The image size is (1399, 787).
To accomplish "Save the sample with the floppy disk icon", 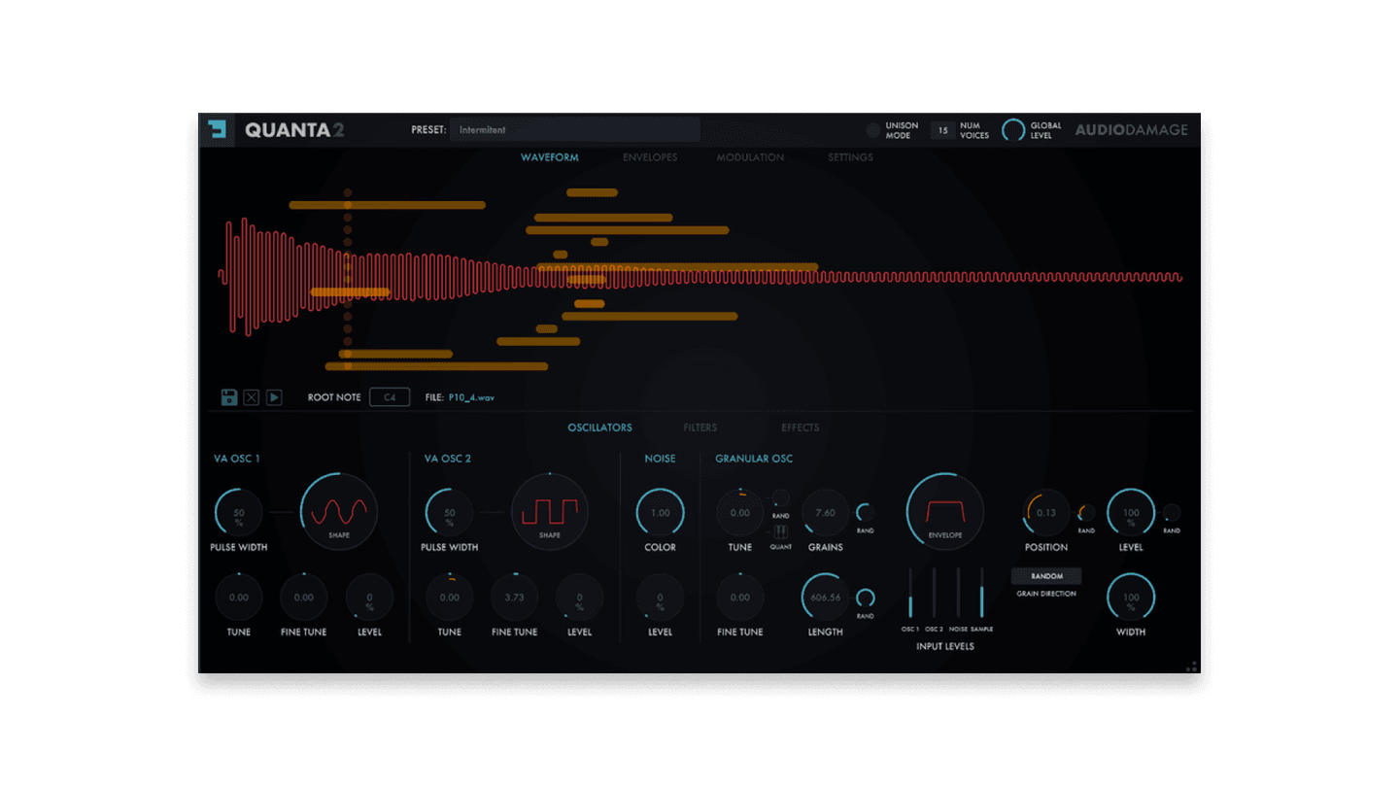I will (229, 397).
